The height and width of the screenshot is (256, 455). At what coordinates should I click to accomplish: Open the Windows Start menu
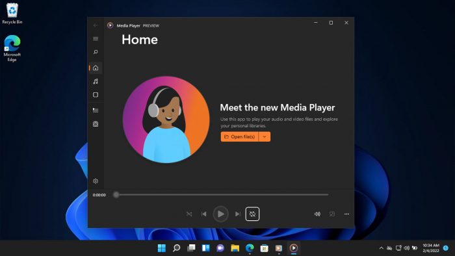(x=162, y=248)
